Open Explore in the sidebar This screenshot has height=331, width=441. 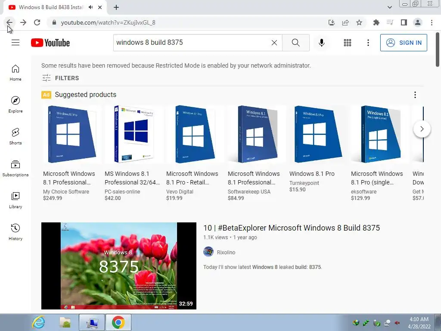point(16,105)
